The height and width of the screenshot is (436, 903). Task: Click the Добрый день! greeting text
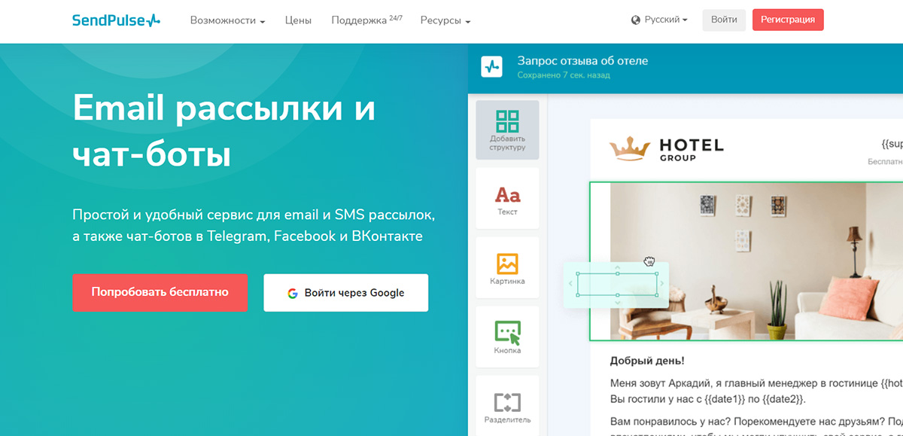click(647, 361)
